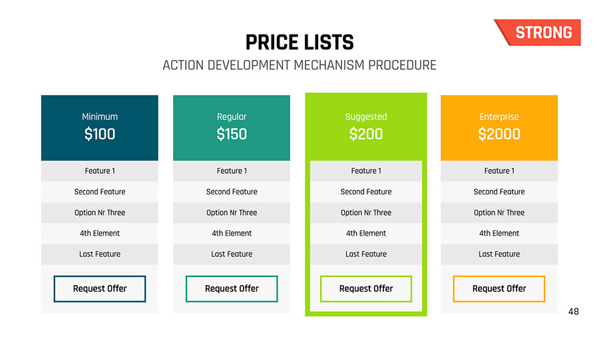Select 4th Element in the Regular column

click(232, 233)
